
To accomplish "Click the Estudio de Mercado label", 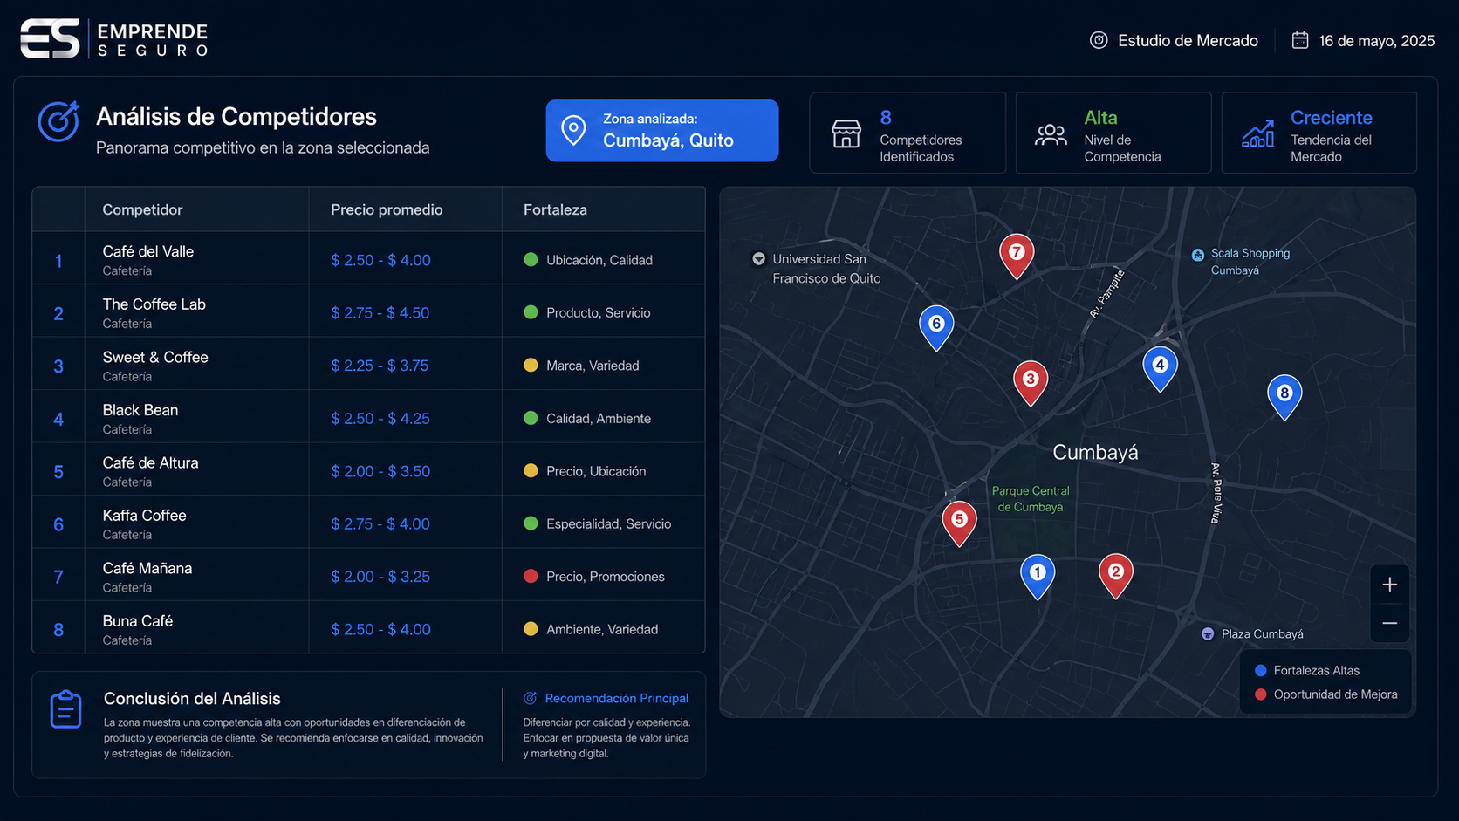I will 1188,40.
